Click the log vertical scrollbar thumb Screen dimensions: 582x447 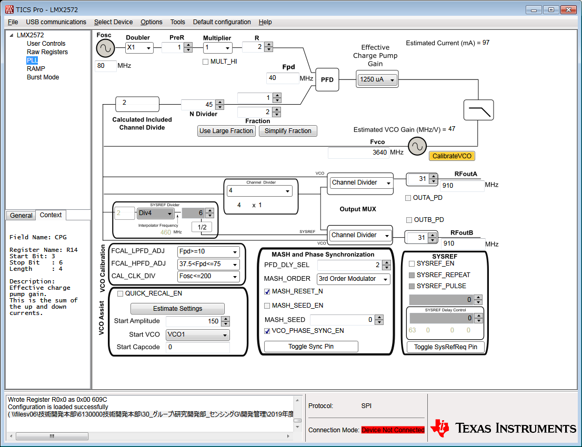pos(297,421)
